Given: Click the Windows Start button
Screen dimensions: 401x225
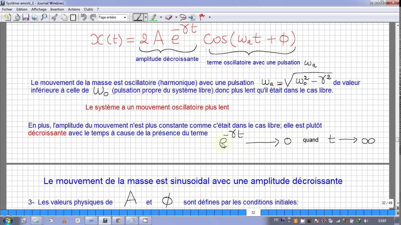Looking at the screenshot, I should (7, 221).
